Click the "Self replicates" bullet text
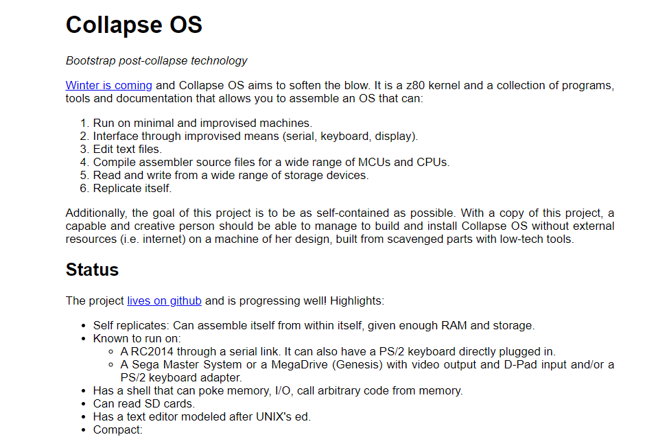669x437 pixels. pos(314,326)
